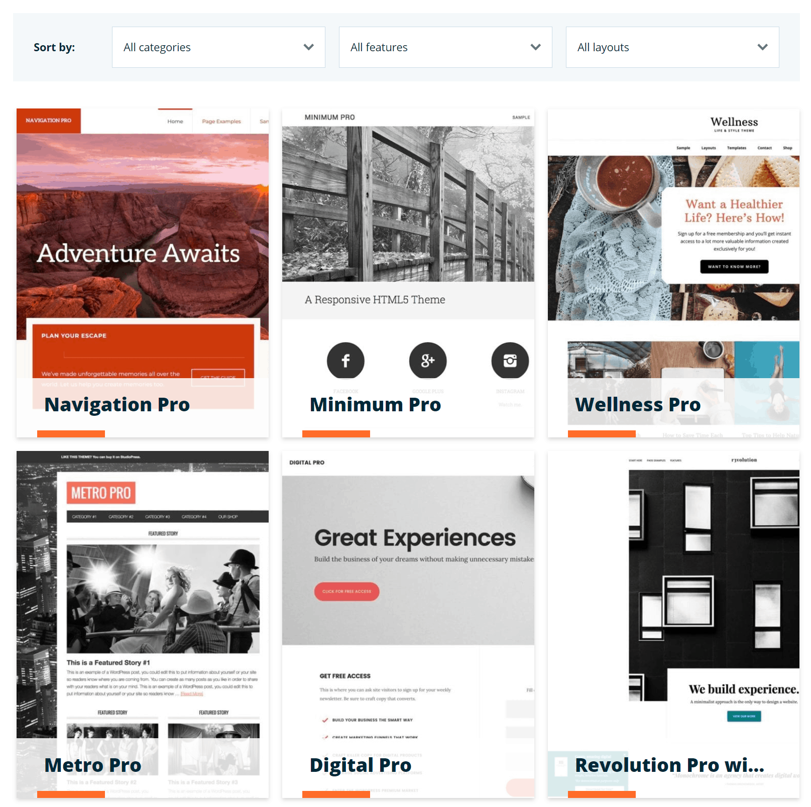Click the Google Plus icon in Minimum Pro preview

428,361
